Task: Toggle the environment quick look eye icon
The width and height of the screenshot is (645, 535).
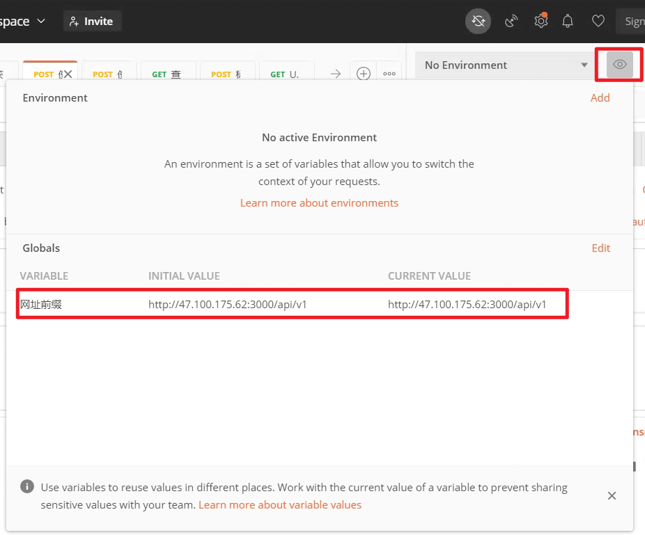Action: click(619, 65)
